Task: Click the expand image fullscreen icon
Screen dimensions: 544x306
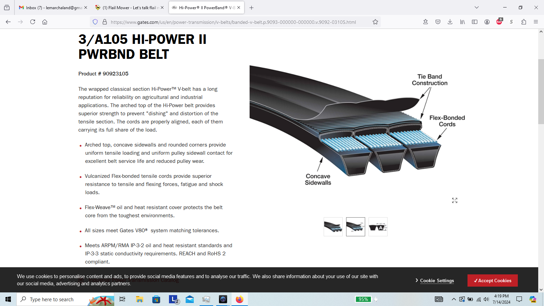Action: (455, 201)
